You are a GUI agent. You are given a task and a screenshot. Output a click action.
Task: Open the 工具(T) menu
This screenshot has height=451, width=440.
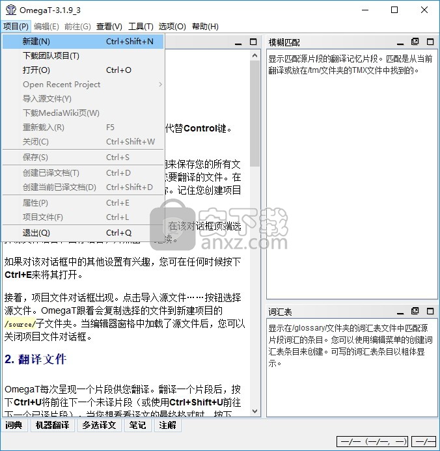[x=141, y=27]
